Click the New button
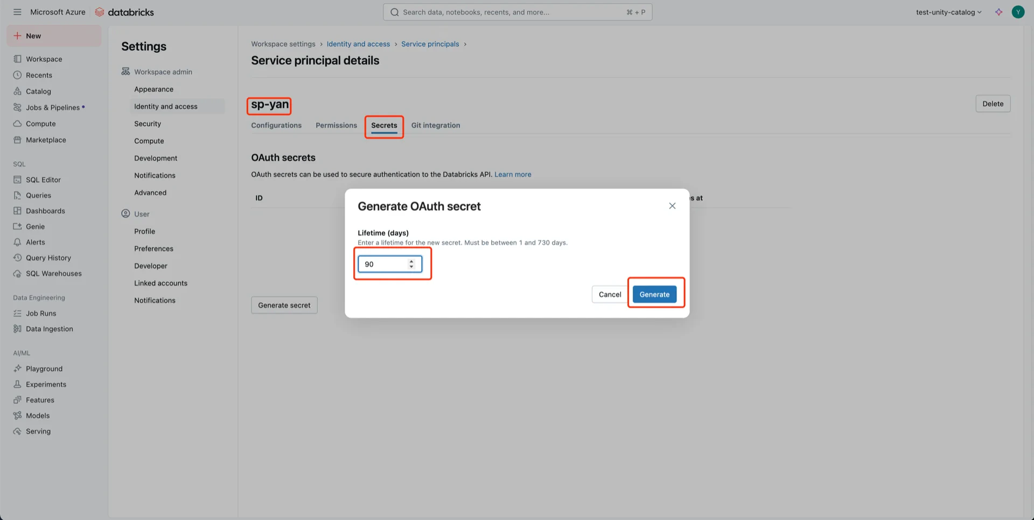 [54, 36]
